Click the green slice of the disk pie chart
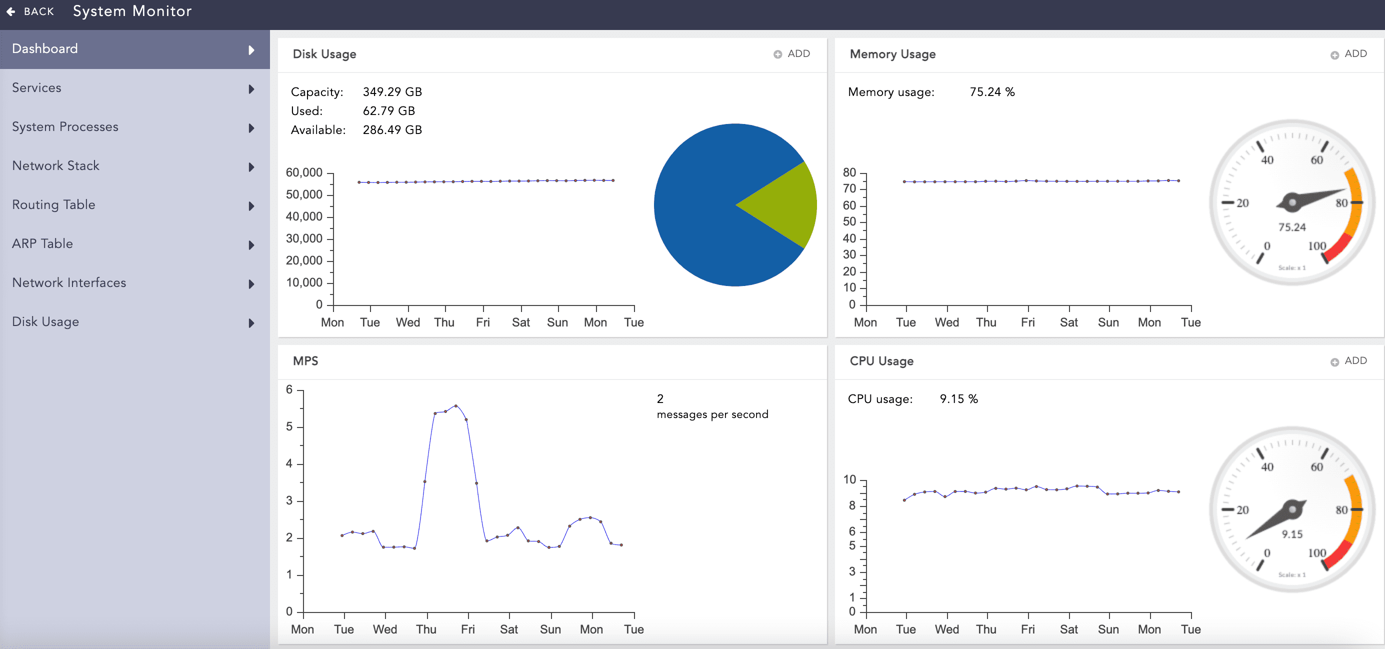Image resolution: width=1385 pixels, height=649 pixels. coord(785,205)
